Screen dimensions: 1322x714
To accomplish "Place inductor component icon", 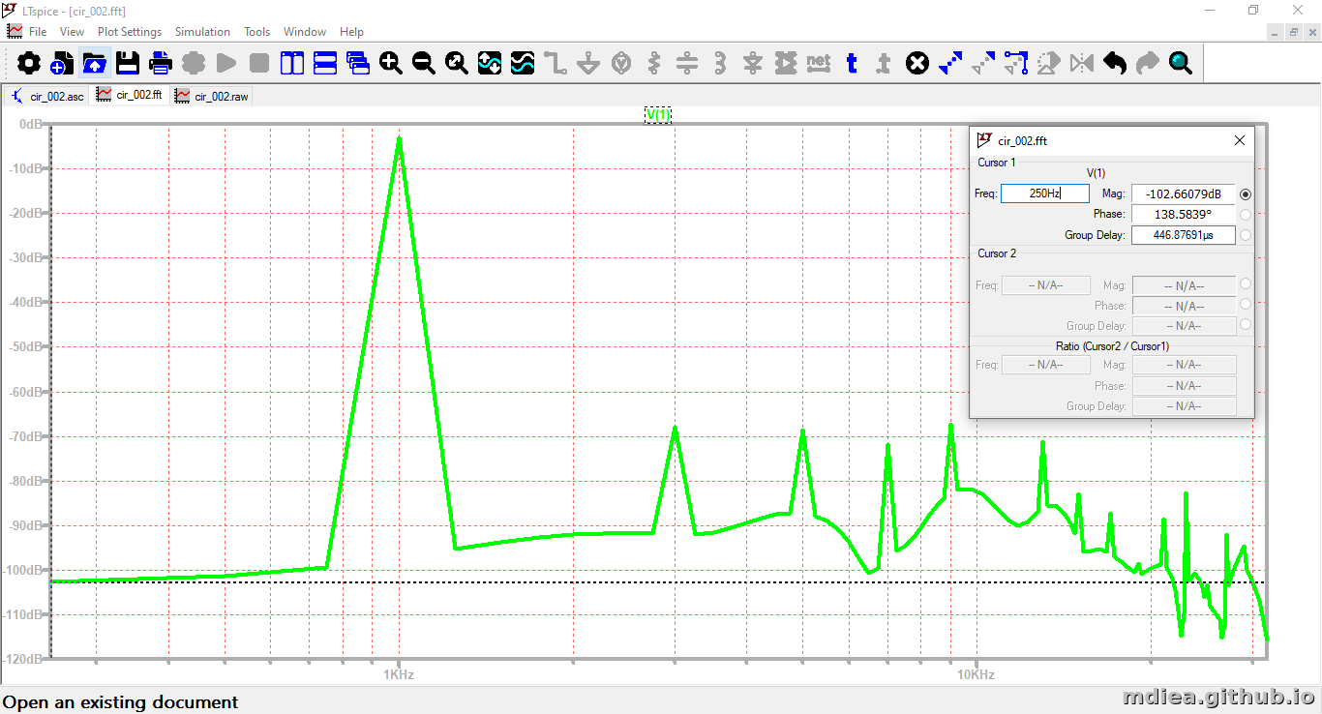I will point(720,64).
